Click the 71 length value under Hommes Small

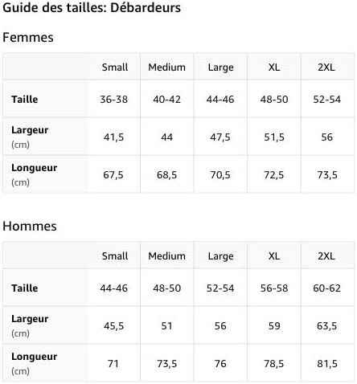(113, 364)
